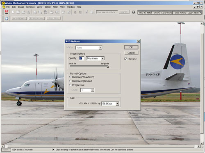
Task: Toggle the Preview checkbox
Action: [x=125, y=59]
